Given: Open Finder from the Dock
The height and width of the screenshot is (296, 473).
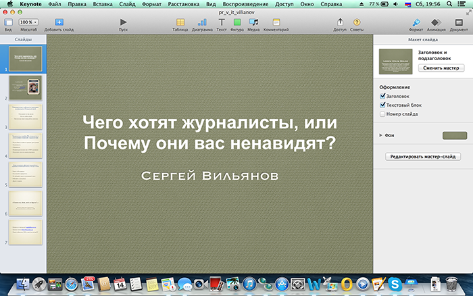Looking at the screenshot, I should click(23, 284).
